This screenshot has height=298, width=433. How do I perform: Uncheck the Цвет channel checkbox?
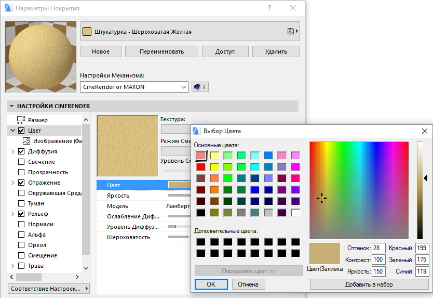[x=21, y=131]
